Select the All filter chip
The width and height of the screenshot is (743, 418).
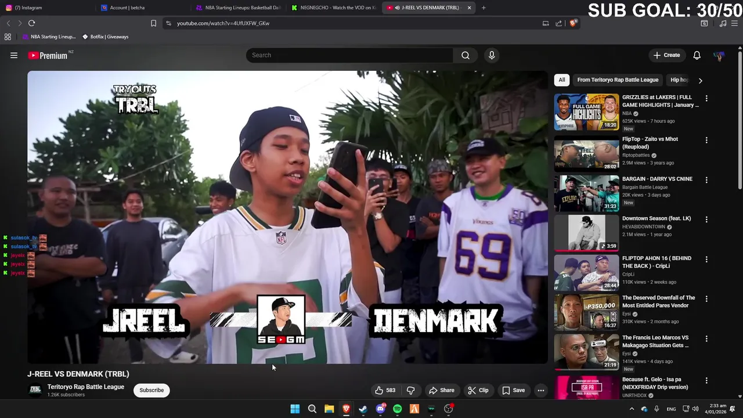pyautogui.click(x=561, y=80)
